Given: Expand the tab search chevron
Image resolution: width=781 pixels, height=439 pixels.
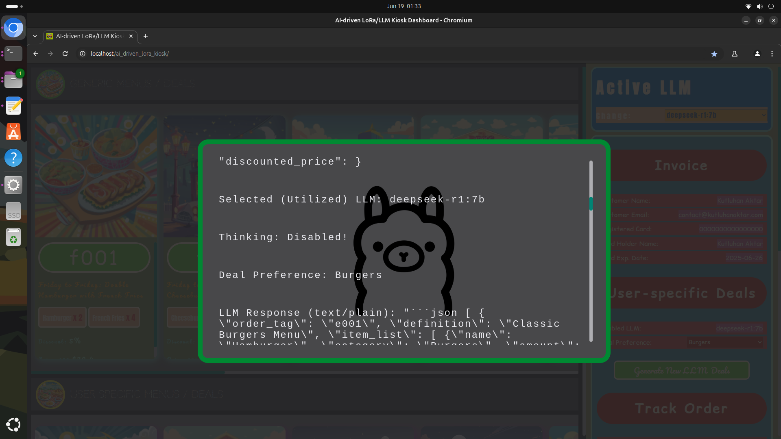Looking at the screenshot, I should click(35, 36).
